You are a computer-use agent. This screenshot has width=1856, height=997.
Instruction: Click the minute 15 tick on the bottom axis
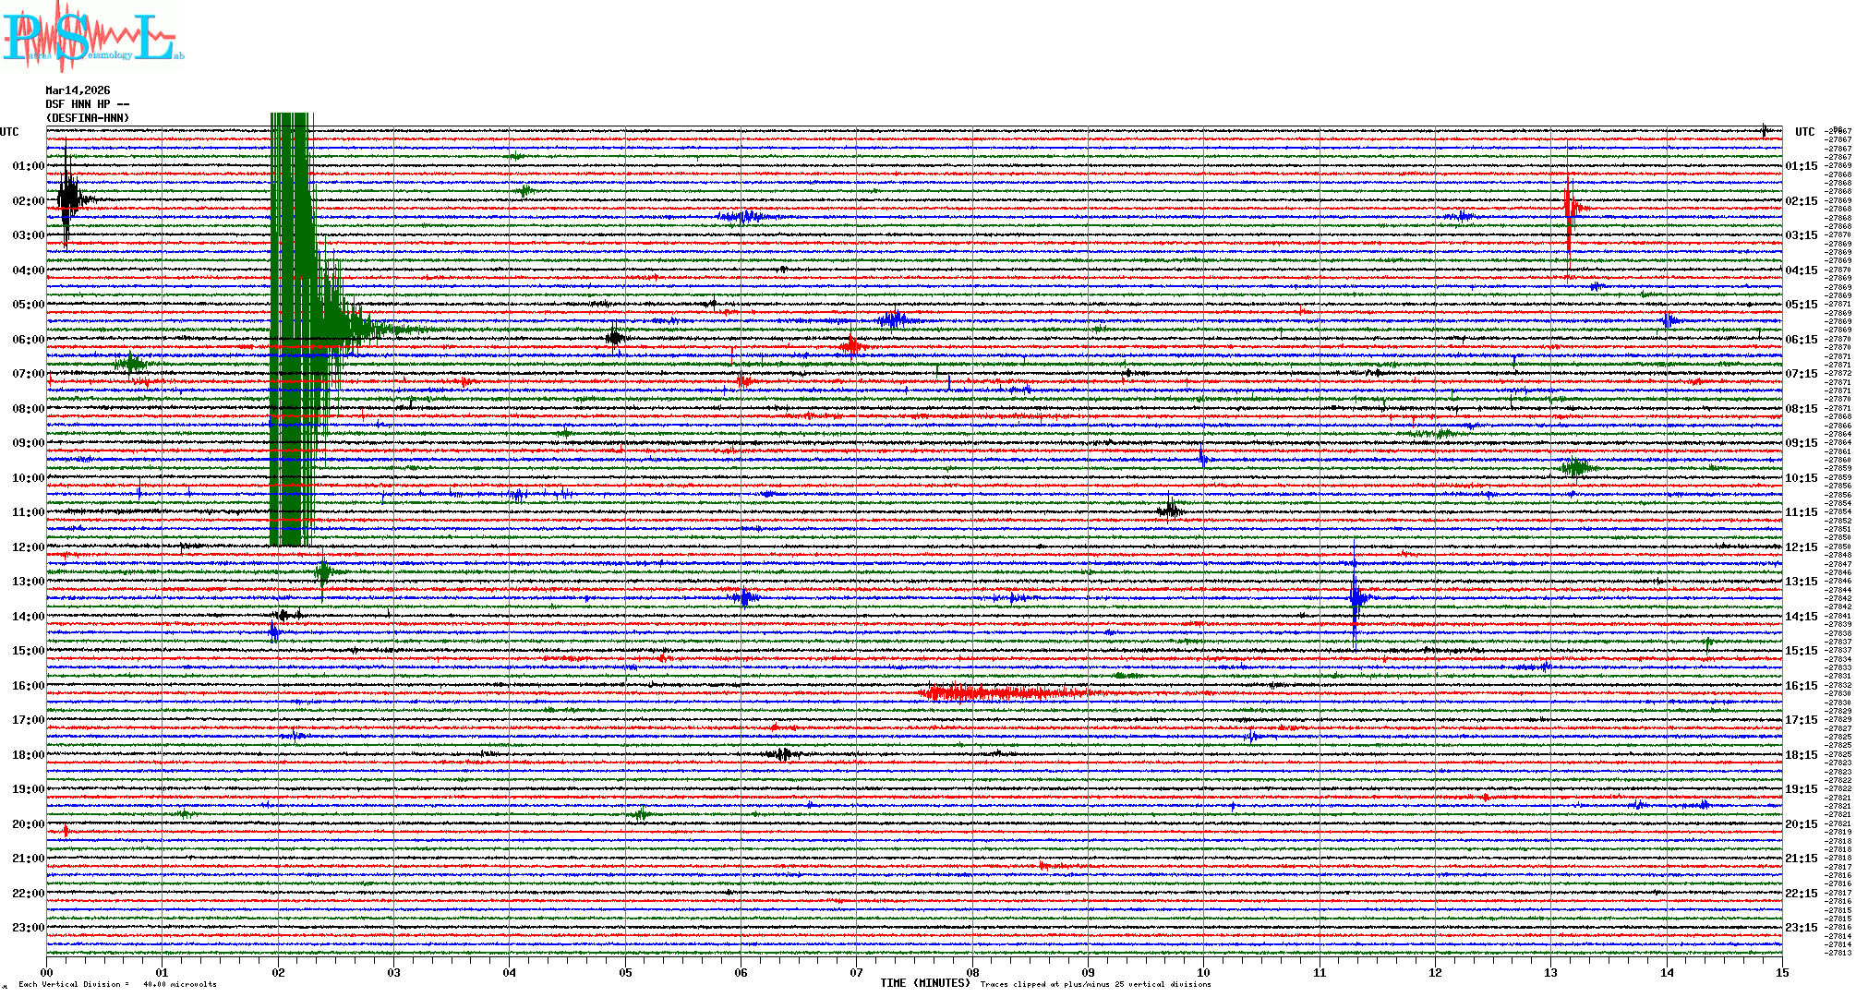click(x=1782, y=972)
